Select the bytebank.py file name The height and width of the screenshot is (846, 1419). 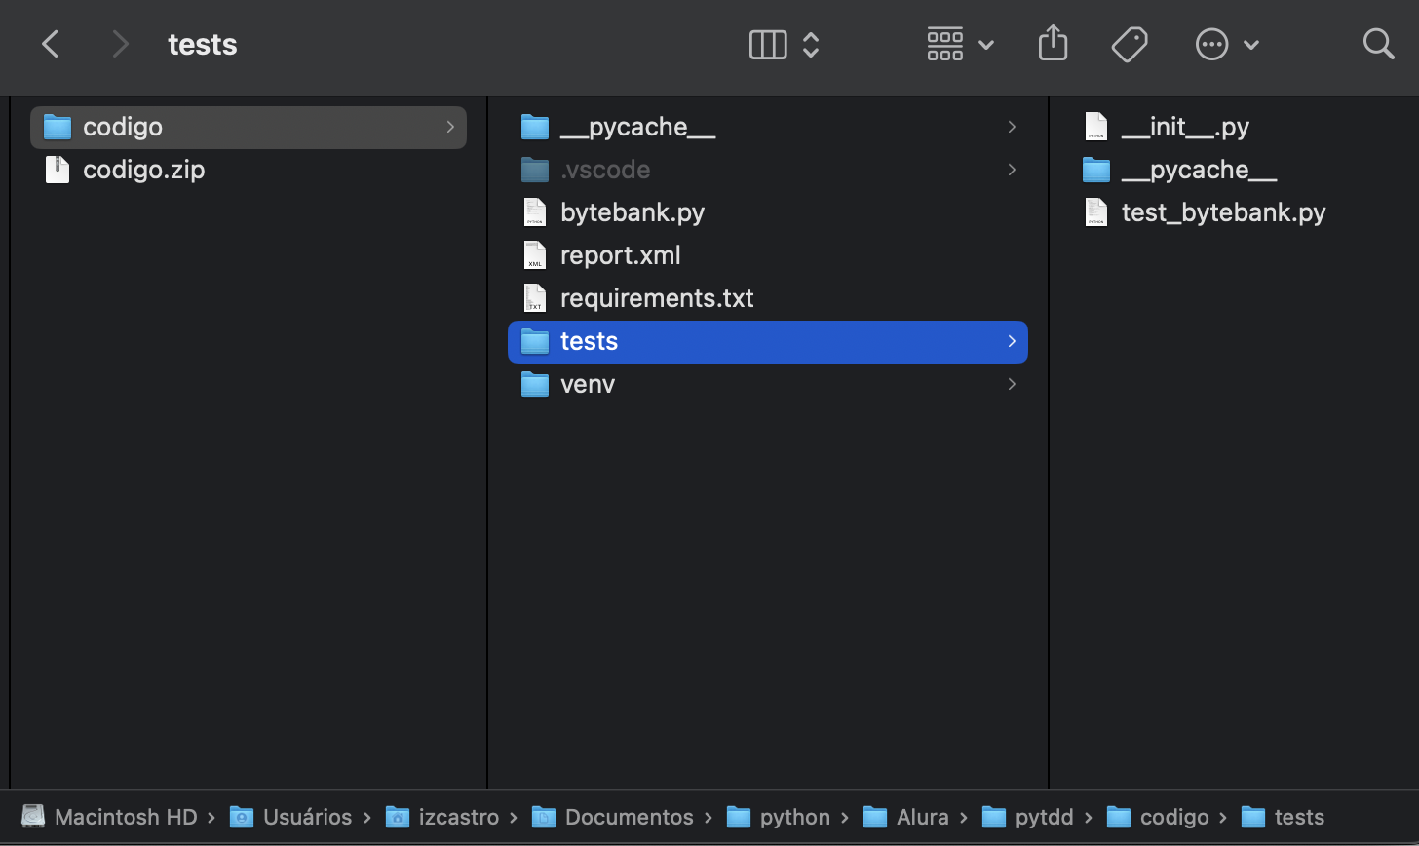click(633, 212)
